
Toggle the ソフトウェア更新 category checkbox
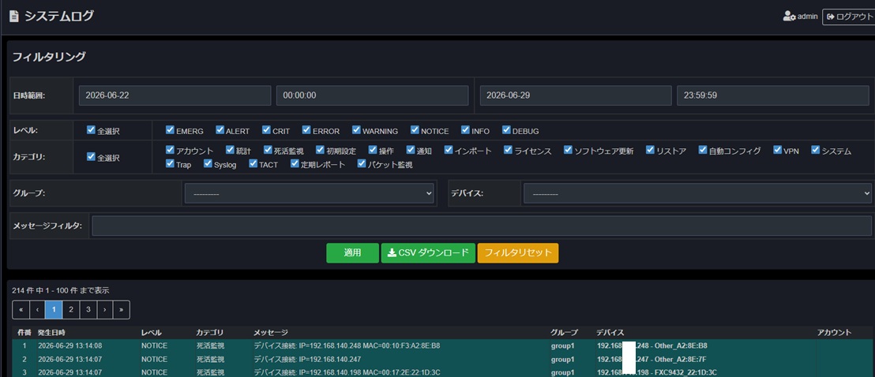pos(568,150)
